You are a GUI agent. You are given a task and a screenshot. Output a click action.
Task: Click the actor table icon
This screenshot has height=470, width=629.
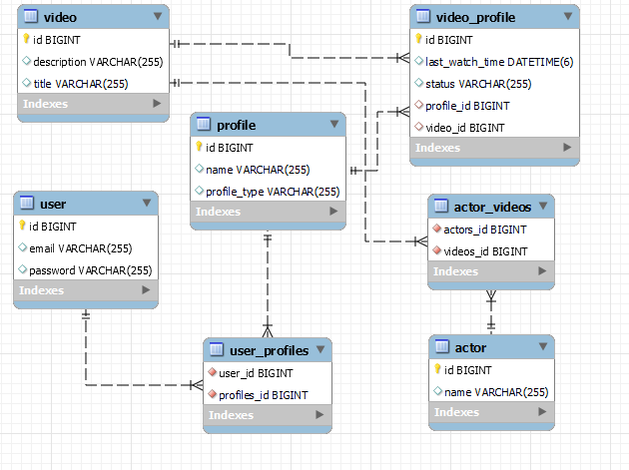(442, 346)
